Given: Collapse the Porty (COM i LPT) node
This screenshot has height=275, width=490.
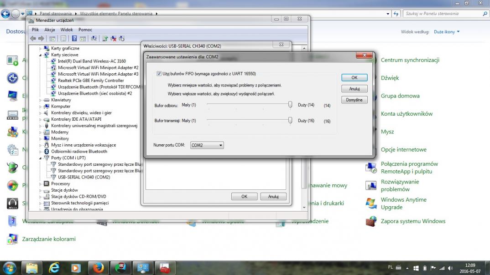Looking at the screenshot, I should pos(40,158).
